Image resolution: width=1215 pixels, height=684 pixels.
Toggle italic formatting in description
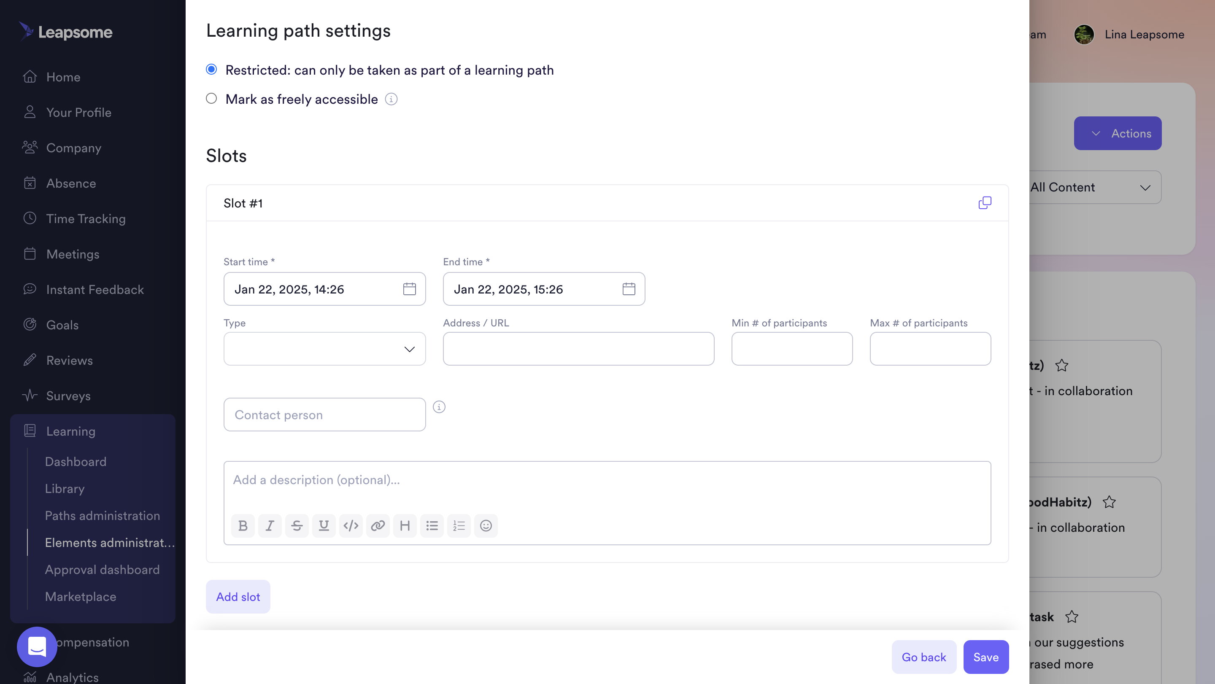coord(270,525)
